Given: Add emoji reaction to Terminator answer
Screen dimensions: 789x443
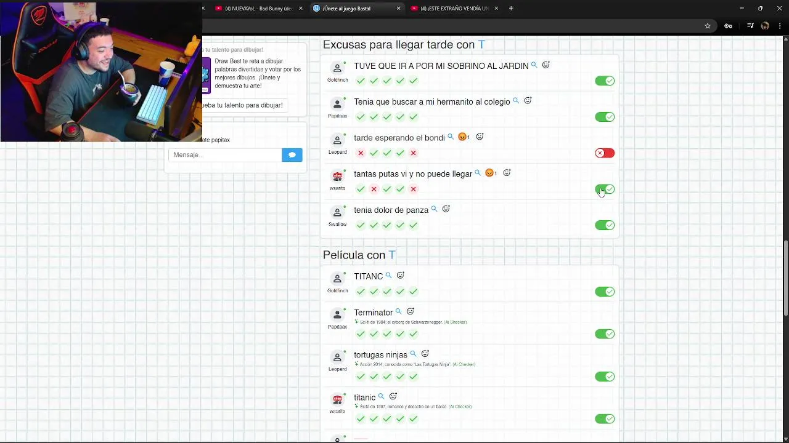Looking at the screenshot, I should [x=410, y=311].
